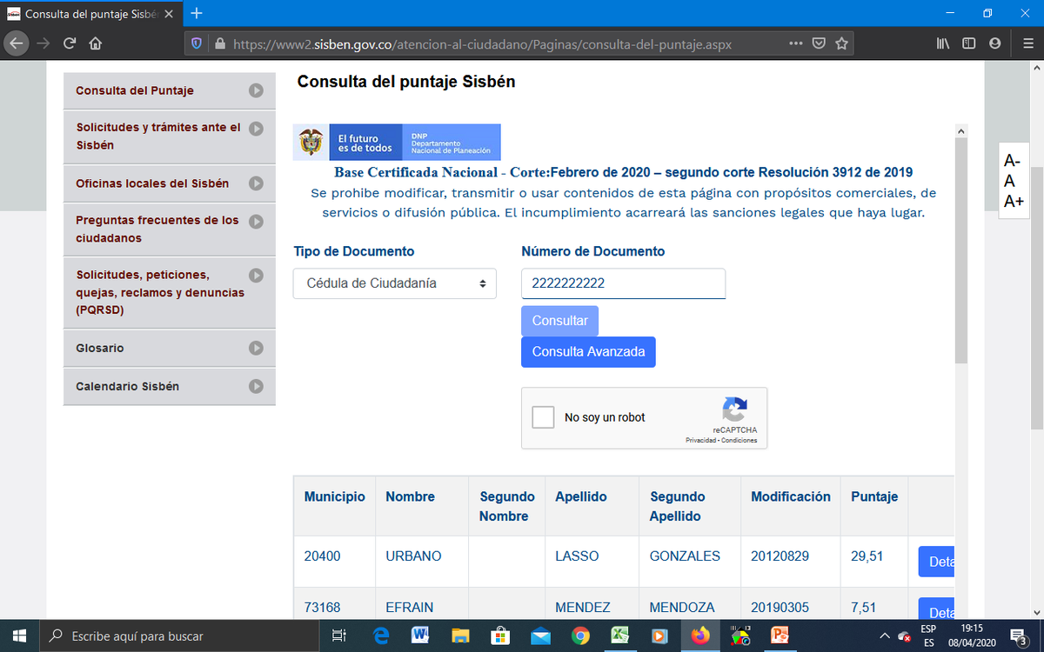This screenshot has width=1044, height=652.
Task: Open reCAPTCHA Condiciones link
Action: tap(738, 441)
